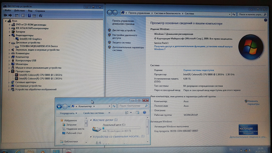Open the Файл menu in Device Manager
This screenshot has width=272, height=153.
coord(8,11)
